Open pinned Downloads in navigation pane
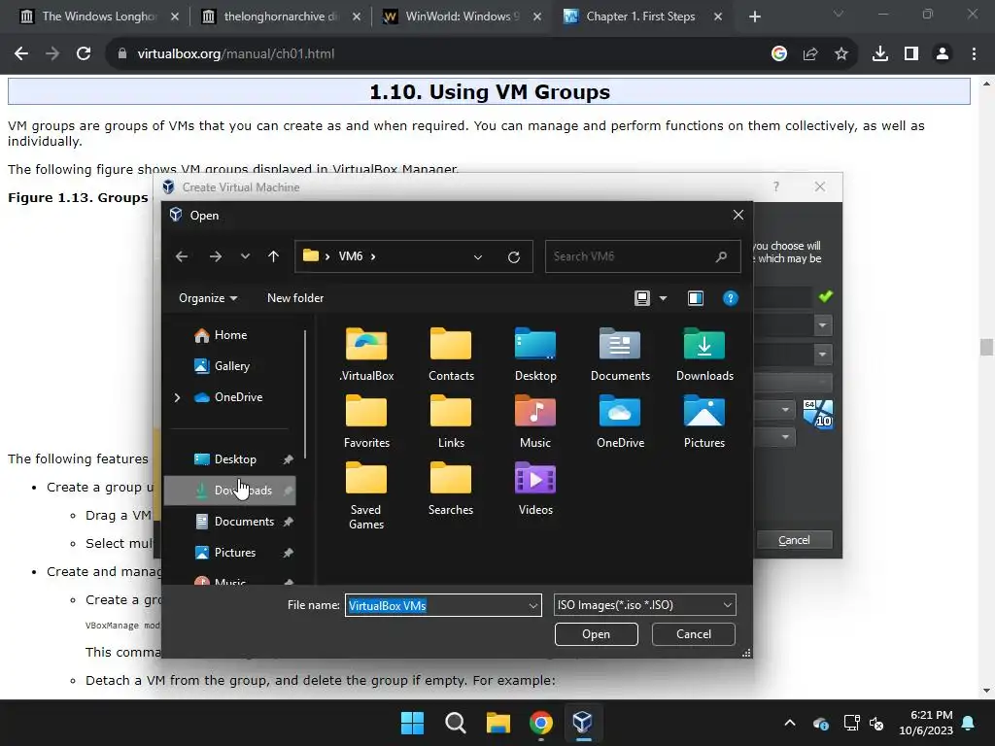This screenshot has height=746, width=995. pyautogui.click(x=229, y=491)
